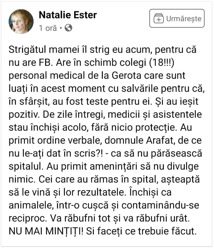
Task: Click the "1 oră" post timestamp
Action: coord(48,28)
